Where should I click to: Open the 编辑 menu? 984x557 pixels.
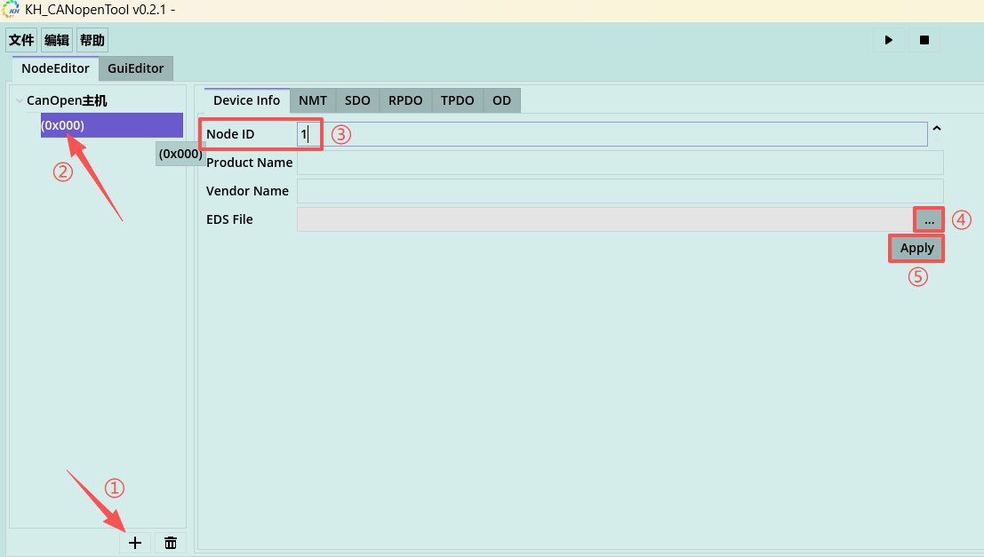57,40
